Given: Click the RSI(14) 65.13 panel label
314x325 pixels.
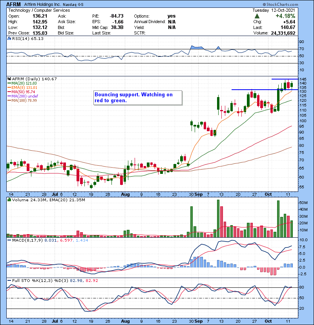Looking at the screenshot, I should [x=28, y=38].
